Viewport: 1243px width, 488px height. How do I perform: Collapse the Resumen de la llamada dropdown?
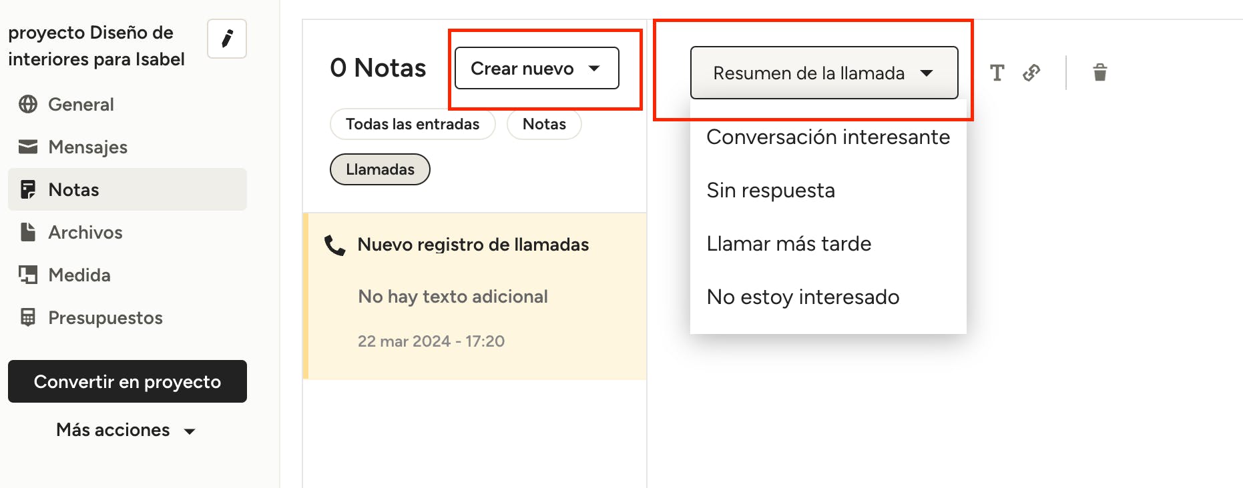click(x=823, y=73)
